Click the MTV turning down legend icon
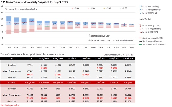Viewport: 172px width, 107px height. tap(140, 25)
